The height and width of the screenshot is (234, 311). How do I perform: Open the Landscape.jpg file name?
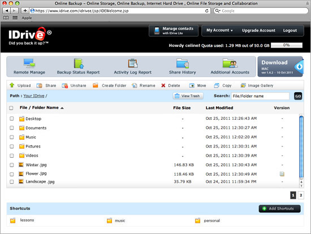[40, 181]
